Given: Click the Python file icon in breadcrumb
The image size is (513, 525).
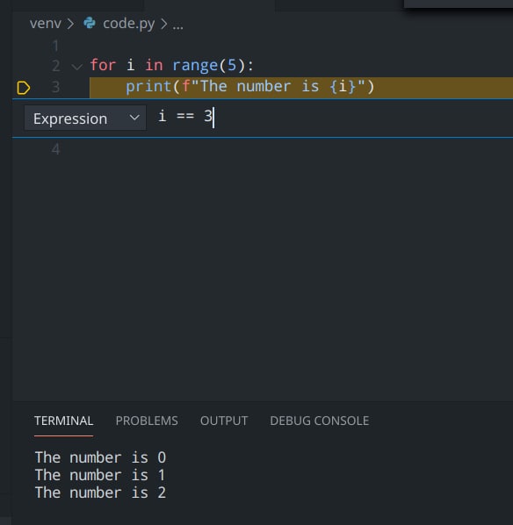Looking at the screenshot, I should pos(90,23).
